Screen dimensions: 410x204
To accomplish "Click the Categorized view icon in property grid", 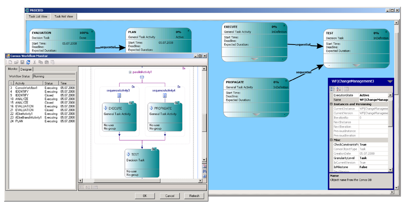I will (x=333, y=89).
